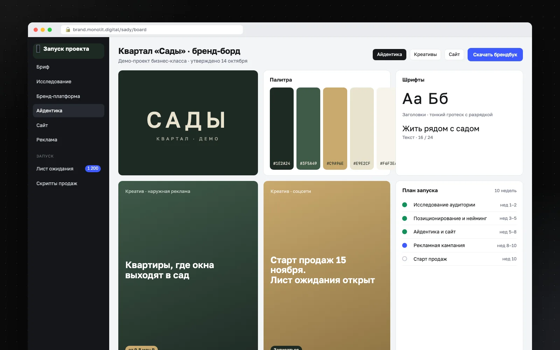Open the «Реклама» sidebar item

pyautogui.click(x=69, y=140)
